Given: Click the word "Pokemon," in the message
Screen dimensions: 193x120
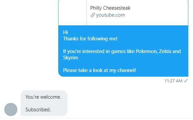Looking at the screenshot, I should pos(147,51).
